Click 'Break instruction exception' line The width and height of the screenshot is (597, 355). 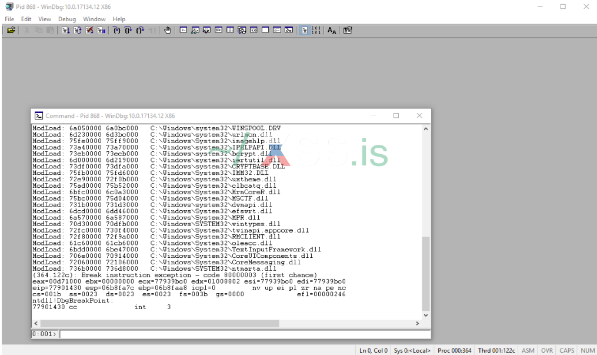(175, 275)
